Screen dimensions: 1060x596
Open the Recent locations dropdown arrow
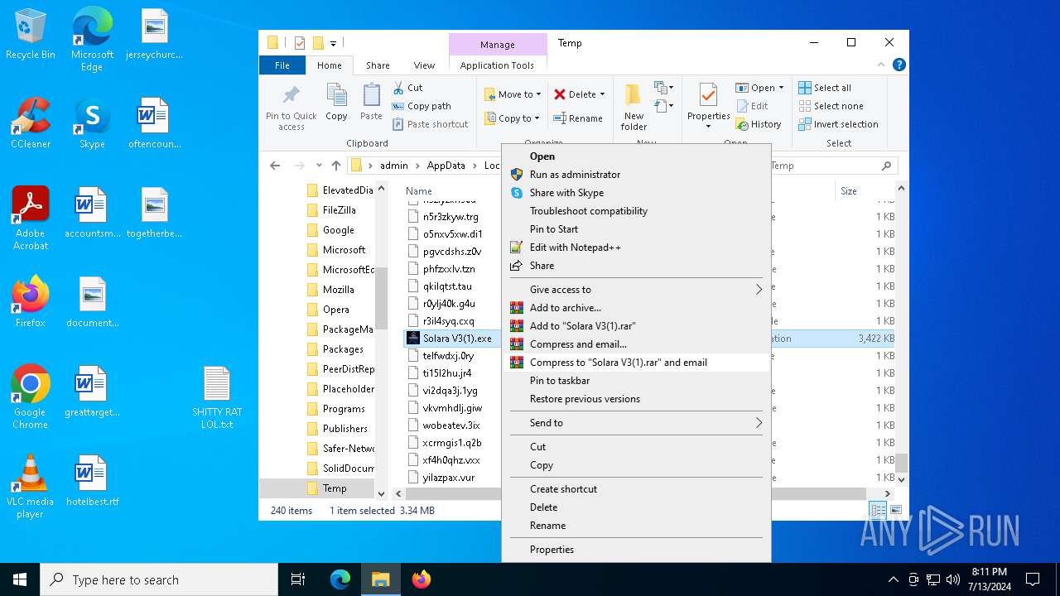(318, 166)
